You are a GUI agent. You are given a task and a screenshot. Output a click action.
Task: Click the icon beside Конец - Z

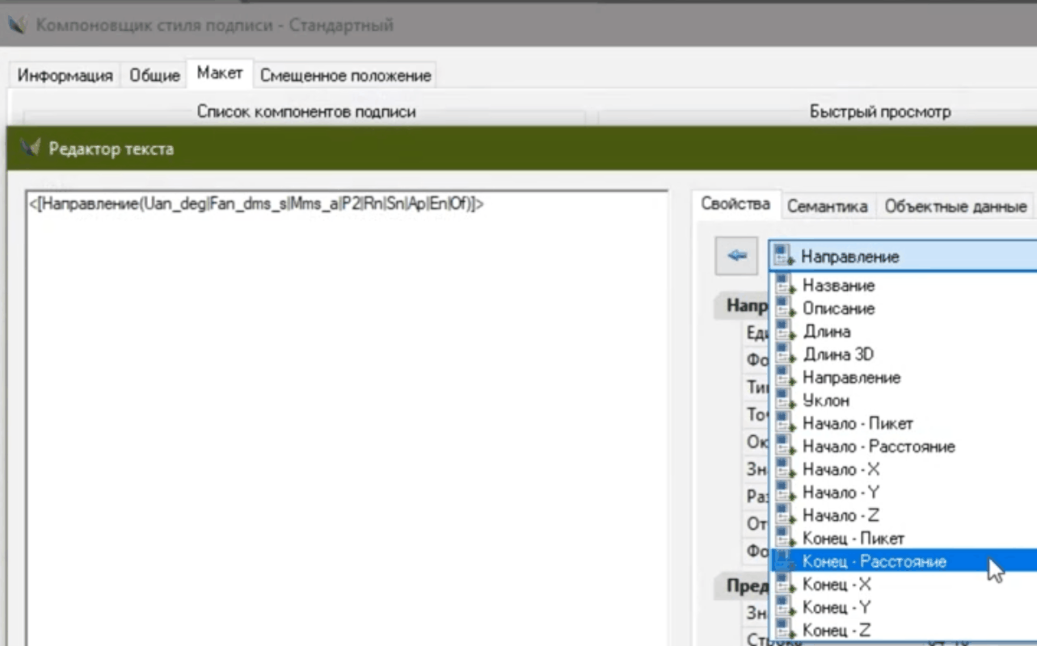pos(785,630)
